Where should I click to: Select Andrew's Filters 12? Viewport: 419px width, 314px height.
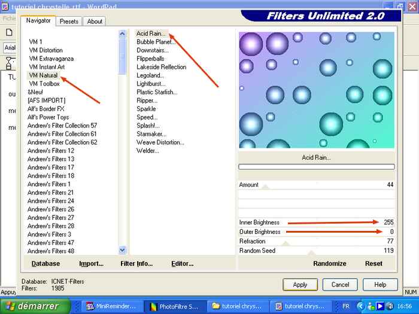tap(51, 151)
